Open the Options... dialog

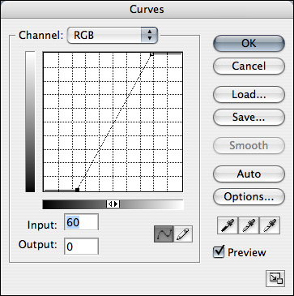249,196
